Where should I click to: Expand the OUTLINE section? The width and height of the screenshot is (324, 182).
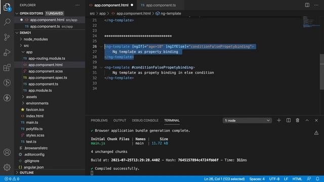17,172
